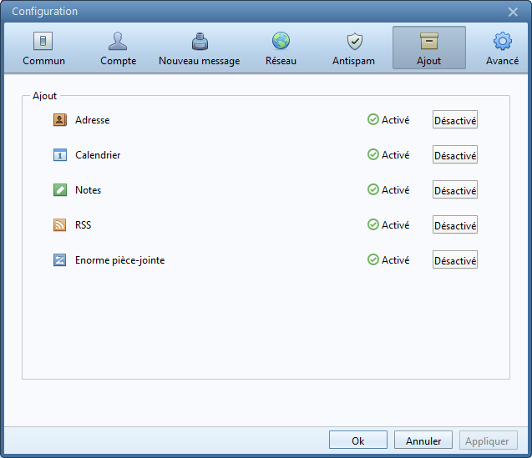Select the Ajout tab
This screenshot has height=458, width=532.
coord(429,48)
